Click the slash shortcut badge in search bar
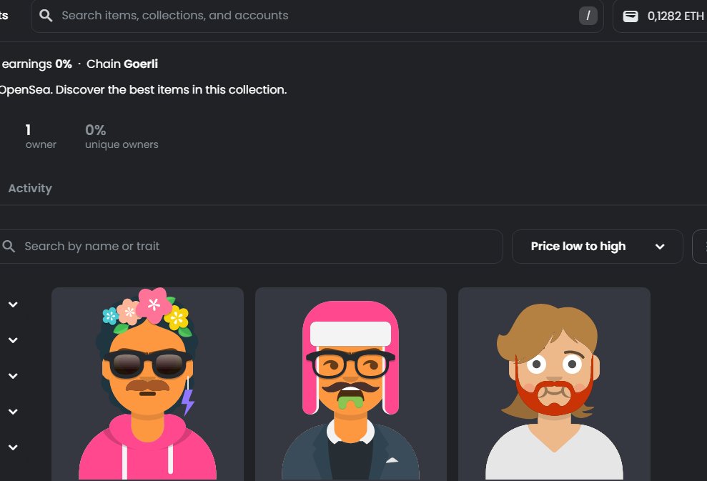Viewport: 707px width, 481px height. (588, 16)
